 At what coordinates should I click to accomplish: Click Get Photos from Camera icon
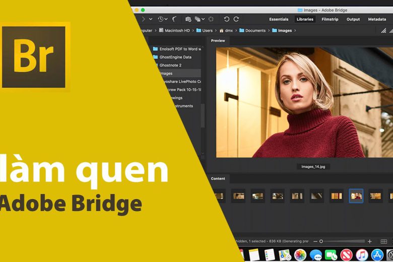[x=188, y=19]
